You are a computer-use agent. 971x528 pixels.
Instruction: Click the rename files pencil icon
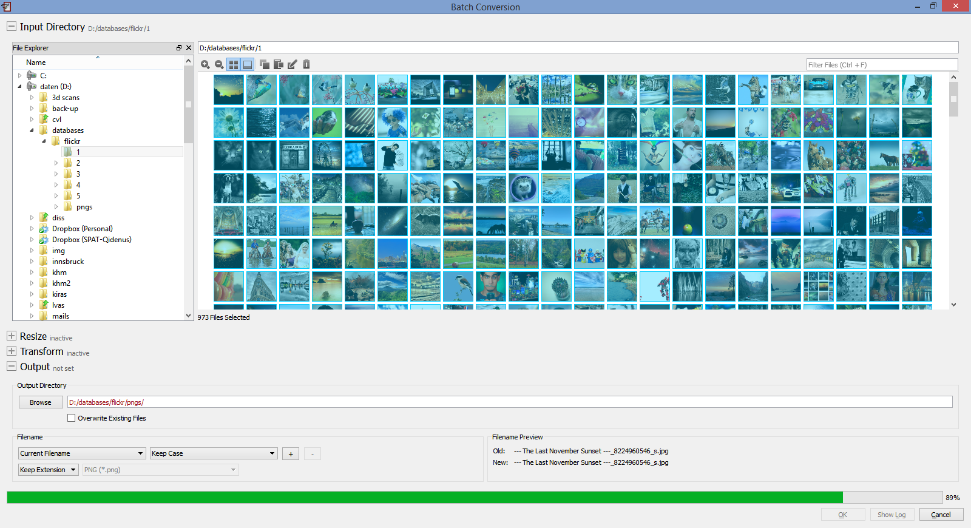[293, 64]
